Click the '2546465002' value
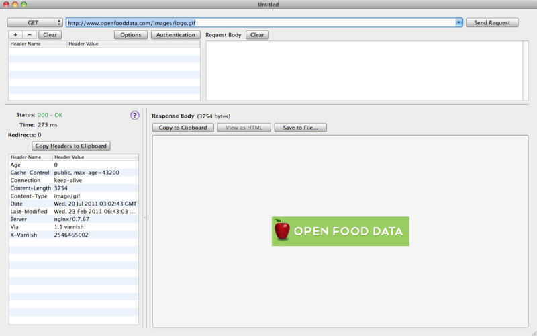 [x=71, y=235]
